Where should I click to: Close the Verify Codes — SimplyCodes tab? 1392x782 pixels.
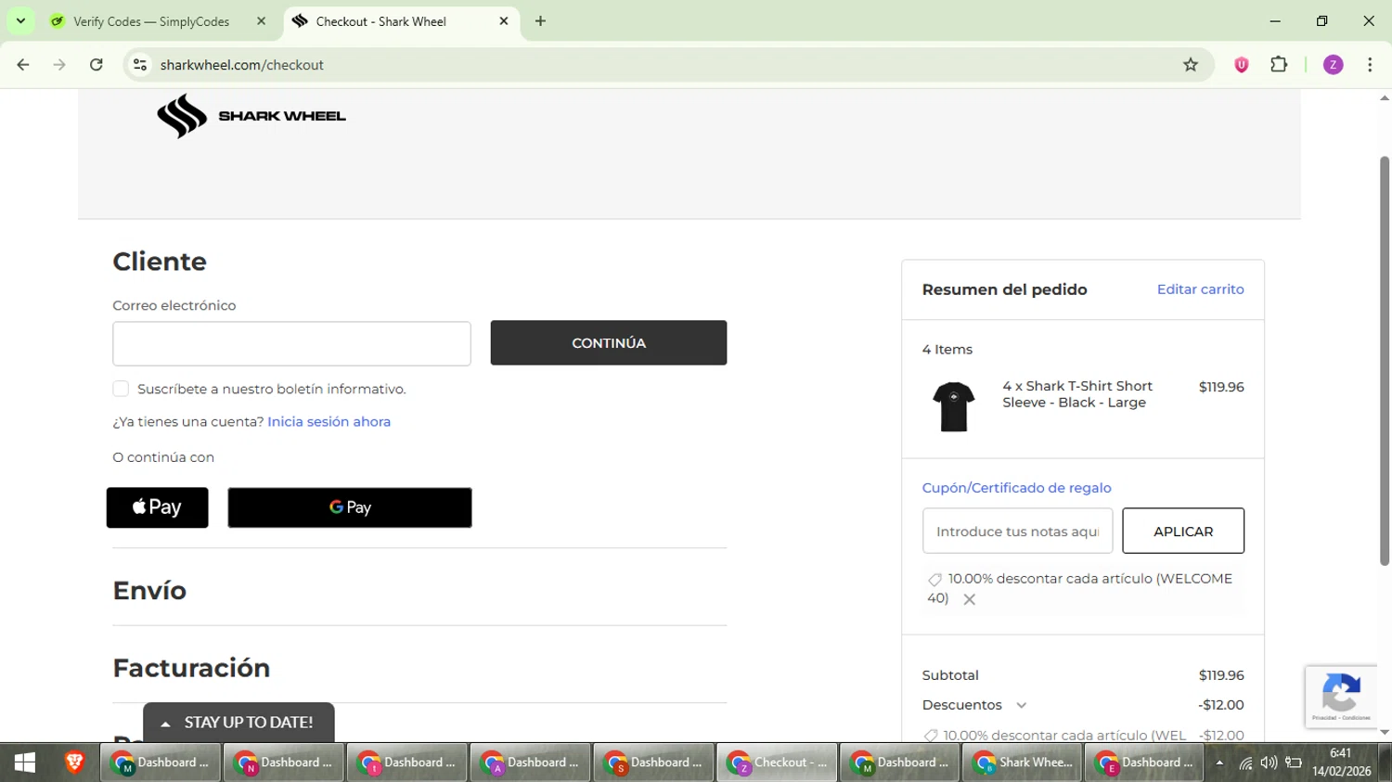click(261, 21)
